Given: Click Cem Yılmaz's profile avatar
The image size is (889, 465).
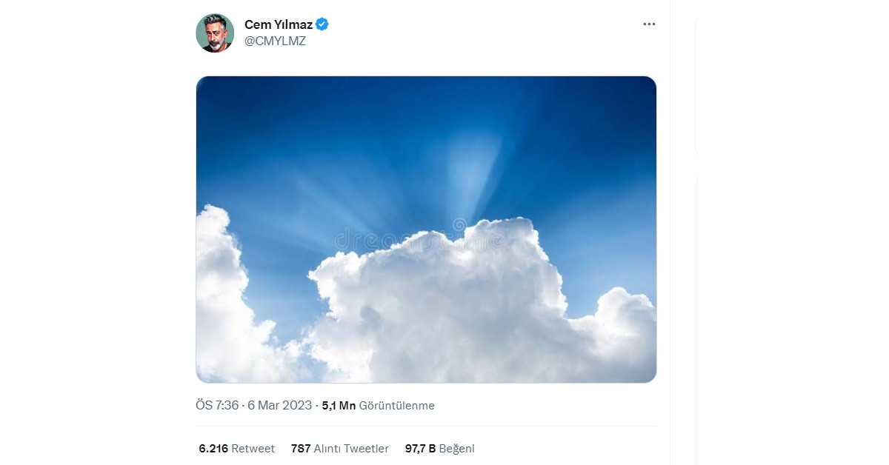Looking at the screenshot, I should (215, 33).
